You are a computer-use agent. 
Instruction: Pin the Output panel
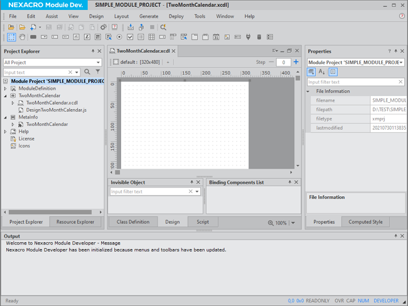[395, 236]
